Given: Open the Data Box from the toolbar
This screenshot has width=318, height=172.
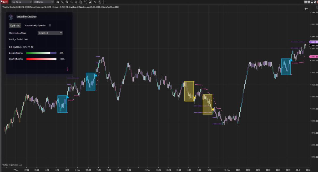Looking at the screenshot, I should pos(81,2).
